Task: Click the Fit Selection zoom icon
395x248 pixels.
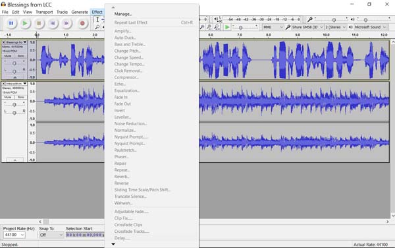Action: pyautogui.click(x=209, y=27)
